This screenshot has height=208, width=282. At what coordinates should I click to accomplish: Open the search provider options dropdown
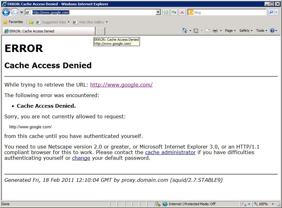pyautogui.click(x=277, y=12)
